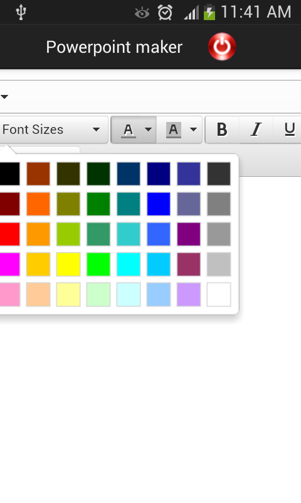This screenshot has width=301, height=503.
Task: Click the text color A icon
Action: (x=129, y=130)
